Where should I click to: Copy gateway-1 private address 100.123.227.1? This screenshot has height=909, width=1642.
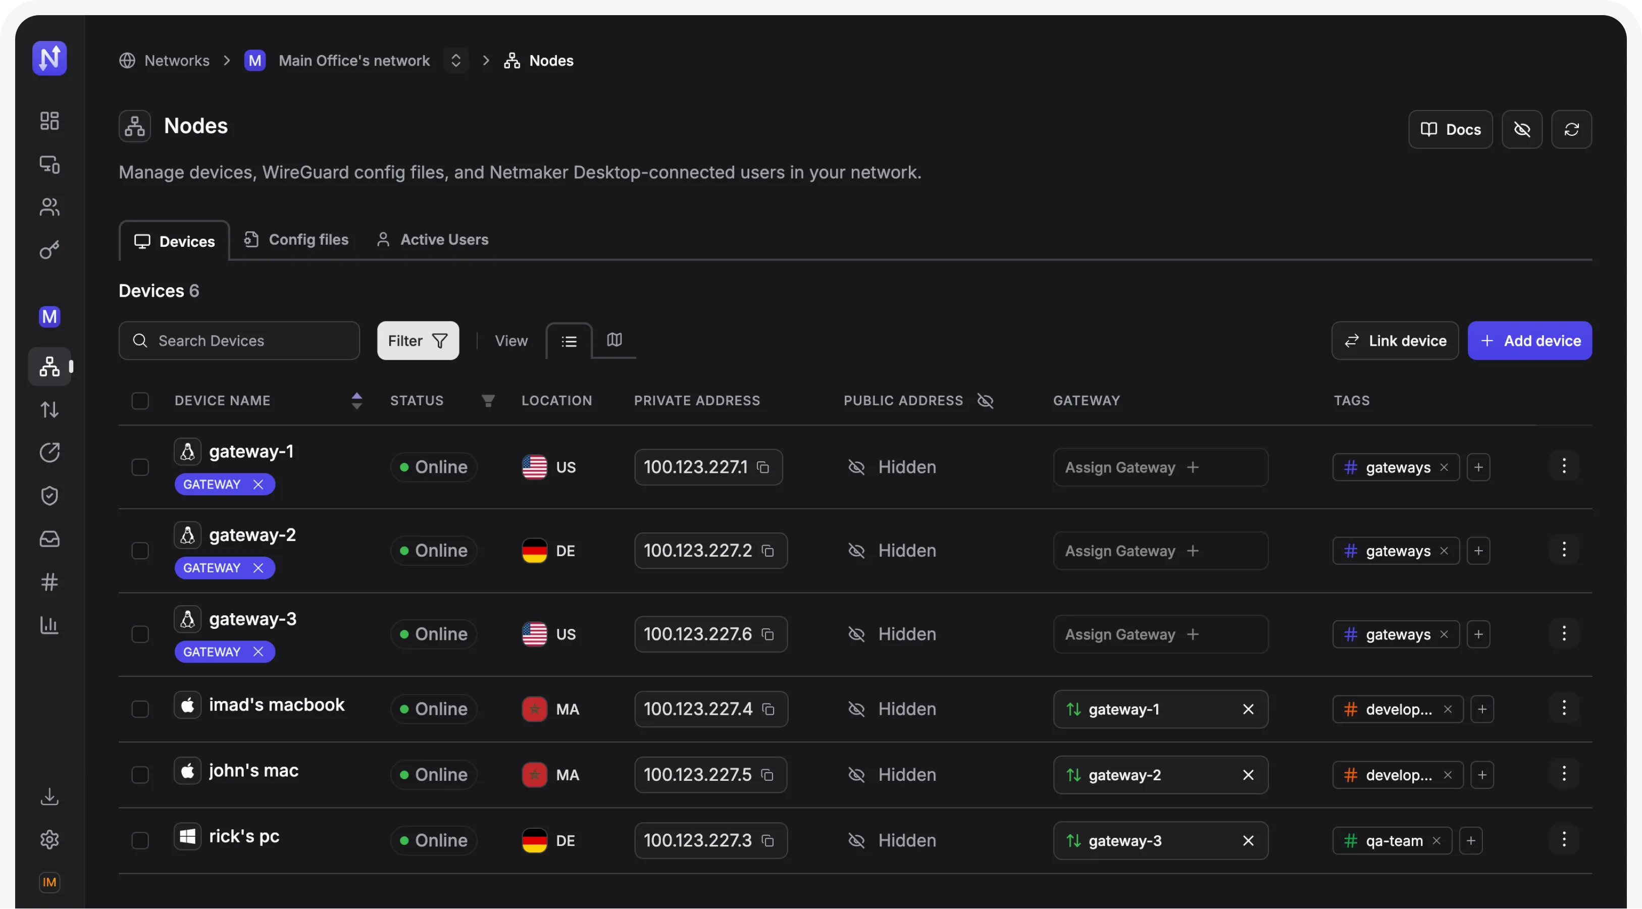coord(763,467)
